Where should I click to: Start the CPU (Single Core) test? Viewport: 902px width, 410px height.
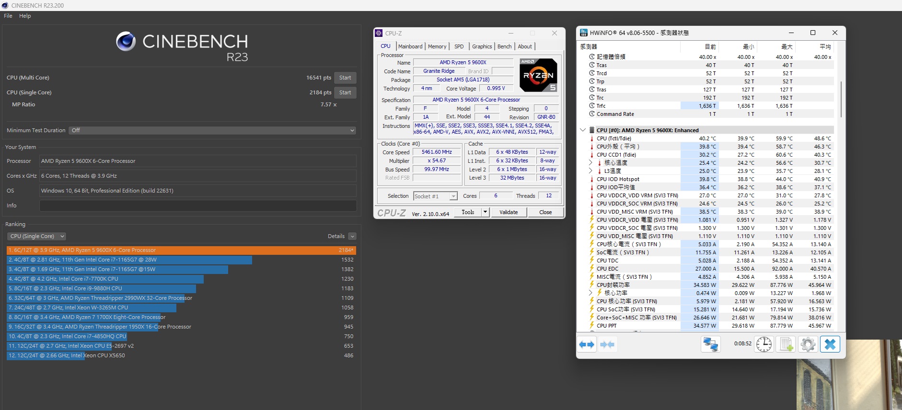click(345, 92)
